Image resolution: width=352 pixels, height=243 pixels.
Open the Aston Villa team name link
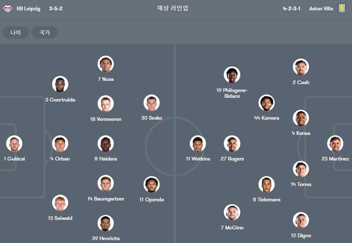pyautogui.click(x=321, y=9)
